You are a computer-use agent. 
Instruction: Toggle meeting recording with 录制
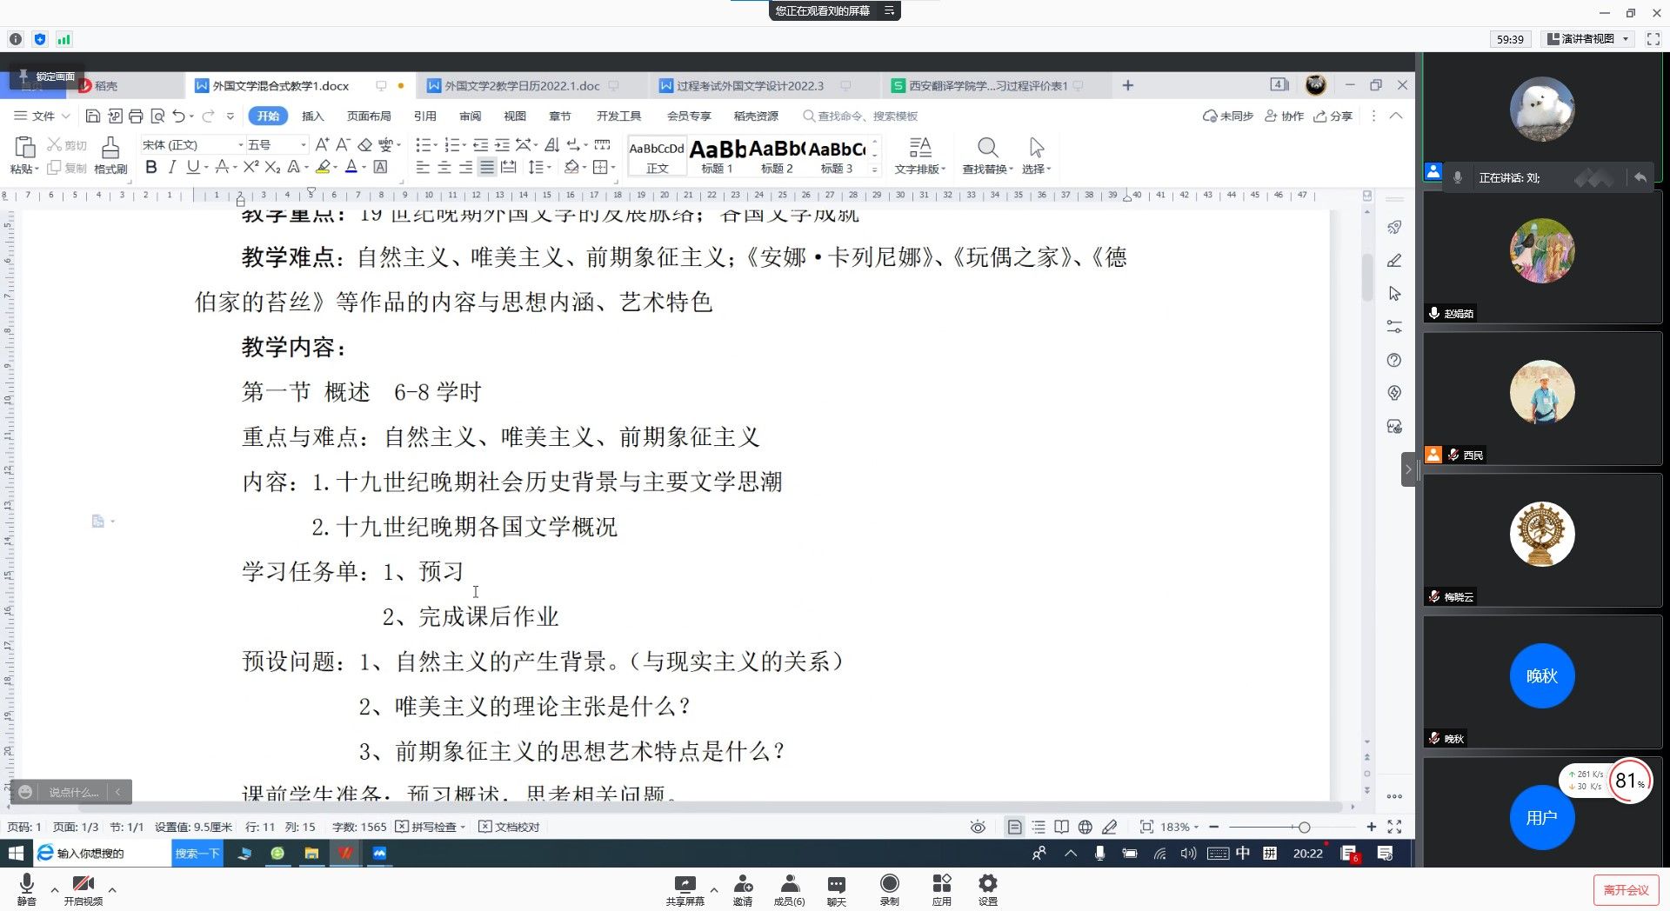click(x=889, y=889)
